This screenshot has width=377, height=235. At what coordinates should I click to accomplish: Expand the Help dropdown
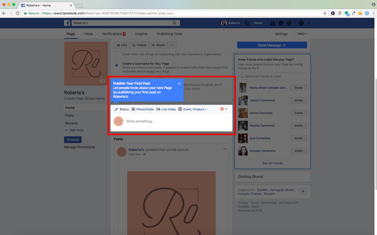point(302,33)
